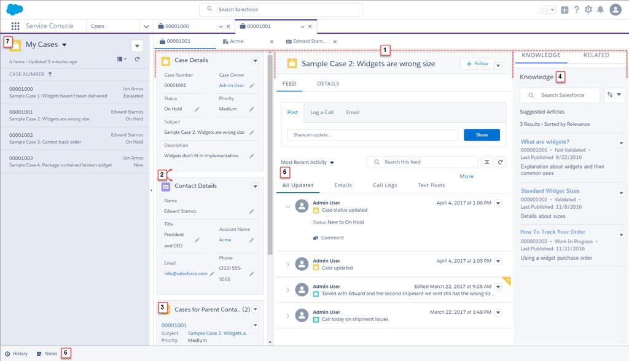Open the Help question mark icon
629x361 pixels.
point(576,9)
